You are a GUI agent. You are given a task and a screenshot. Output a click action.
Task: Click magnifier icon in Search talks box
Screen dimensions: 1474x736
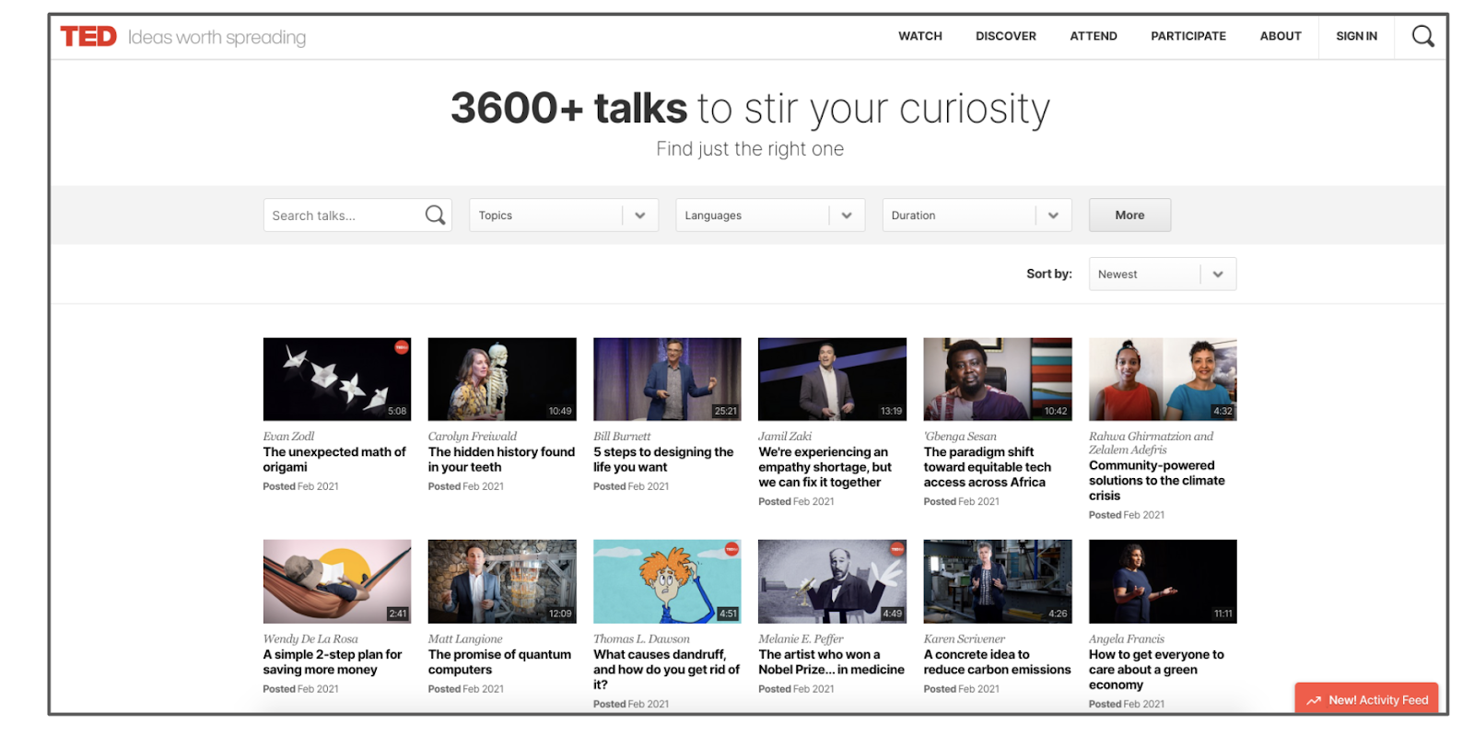(435, 216)
